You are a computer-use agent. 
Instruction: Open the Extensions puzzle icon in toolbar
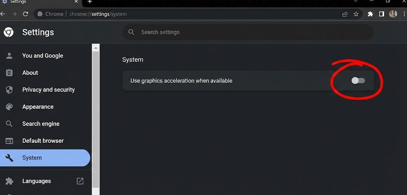(370, 14)
